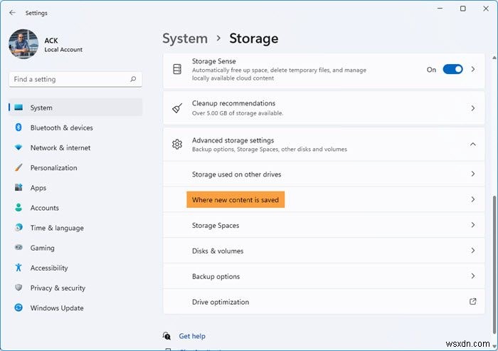Open the Apps settings category

[38, 188]
